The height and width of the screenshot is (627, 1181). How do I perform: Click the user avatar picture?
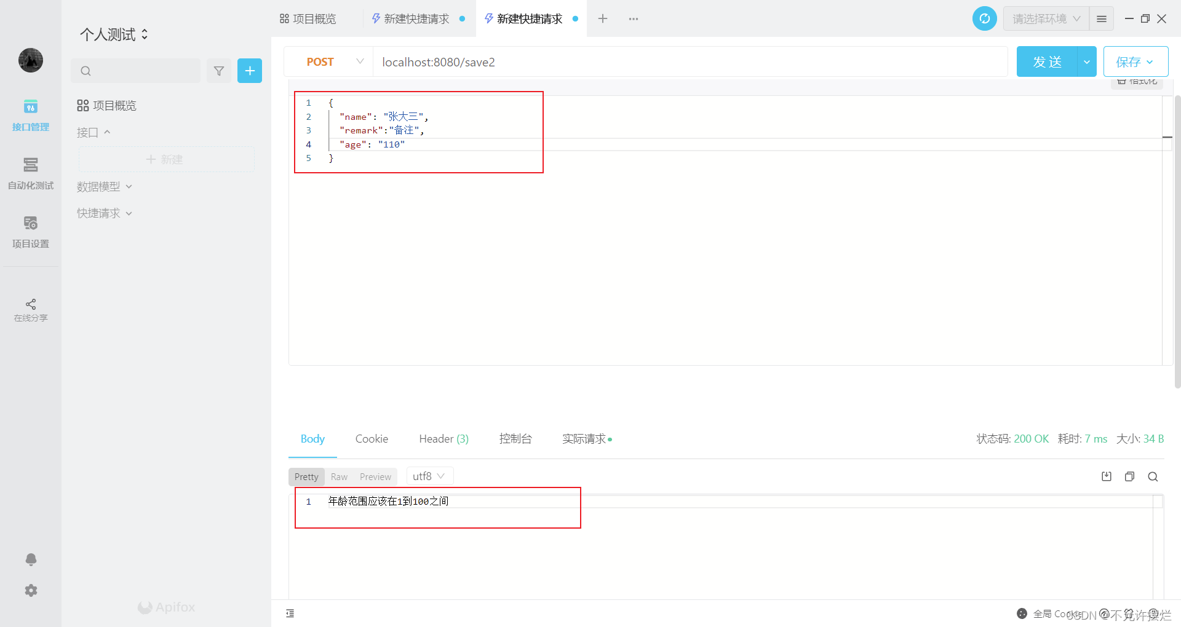pyautogui.click(x=31, y=60)
